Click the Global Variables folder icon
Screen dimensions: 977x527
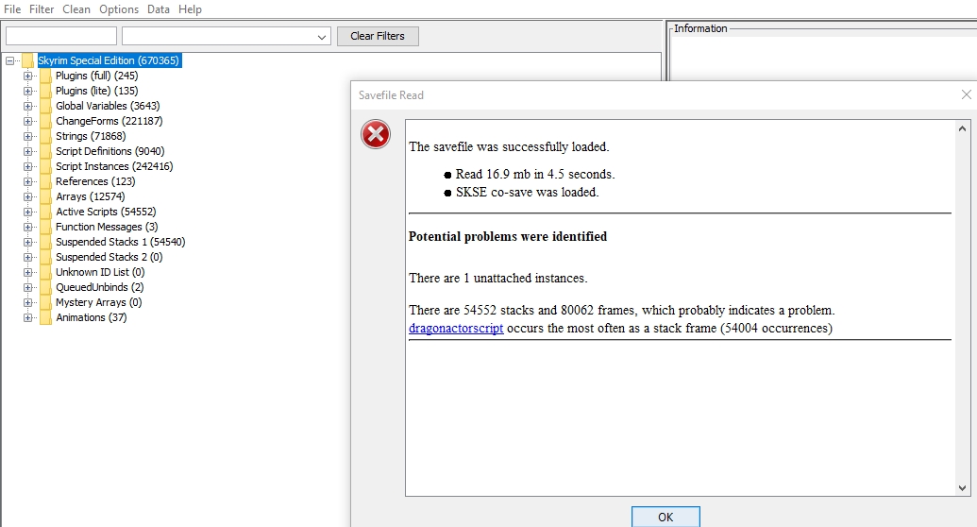click(45, 106)
